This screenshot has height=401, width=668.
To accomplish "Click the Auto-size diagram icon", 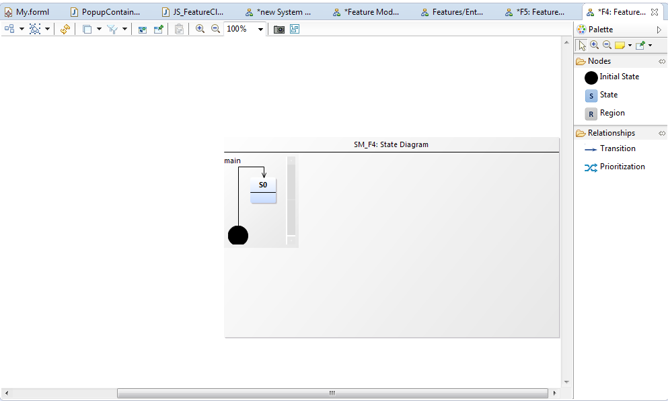I will coord(295,29).
